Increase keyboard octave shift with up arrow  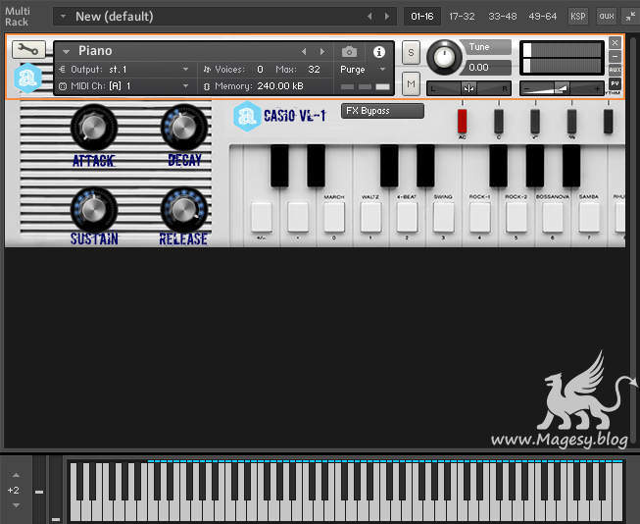[x=16, y=475]
